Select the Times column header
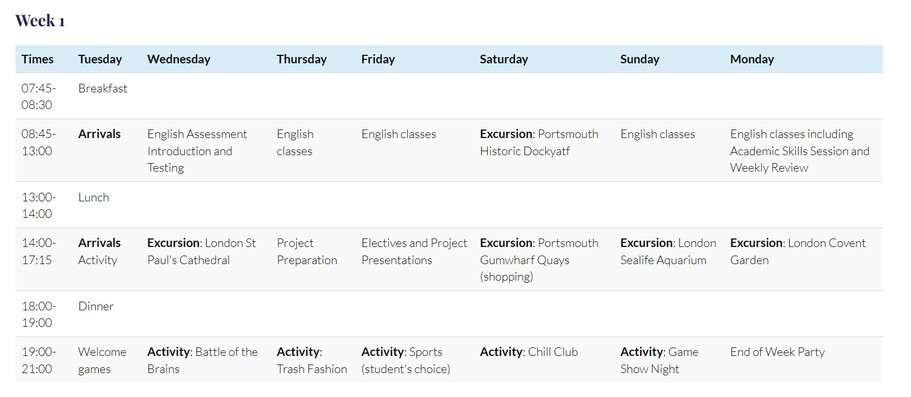 38,59
